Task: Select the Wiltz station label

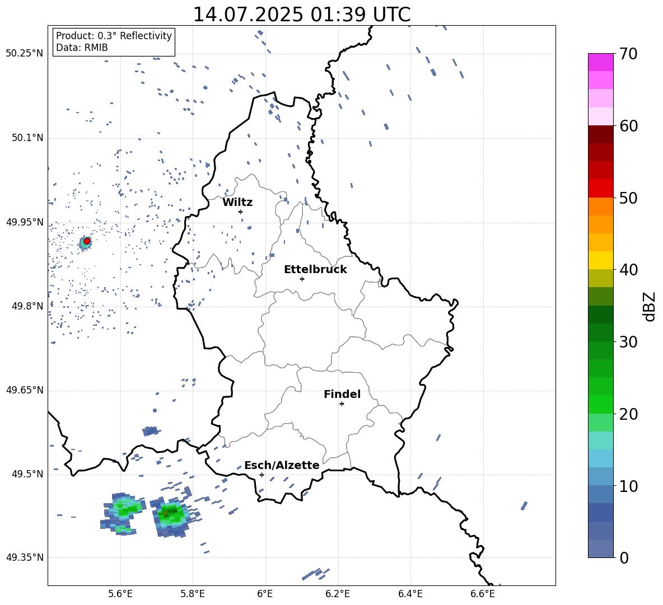Action: pos(237,203)
